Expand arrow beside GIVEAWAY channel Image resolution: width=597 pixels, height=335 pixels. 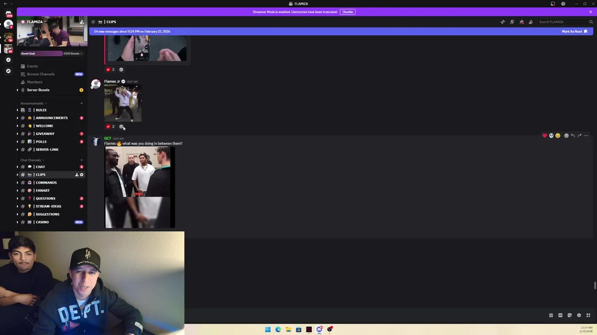[x=17, y=134]
